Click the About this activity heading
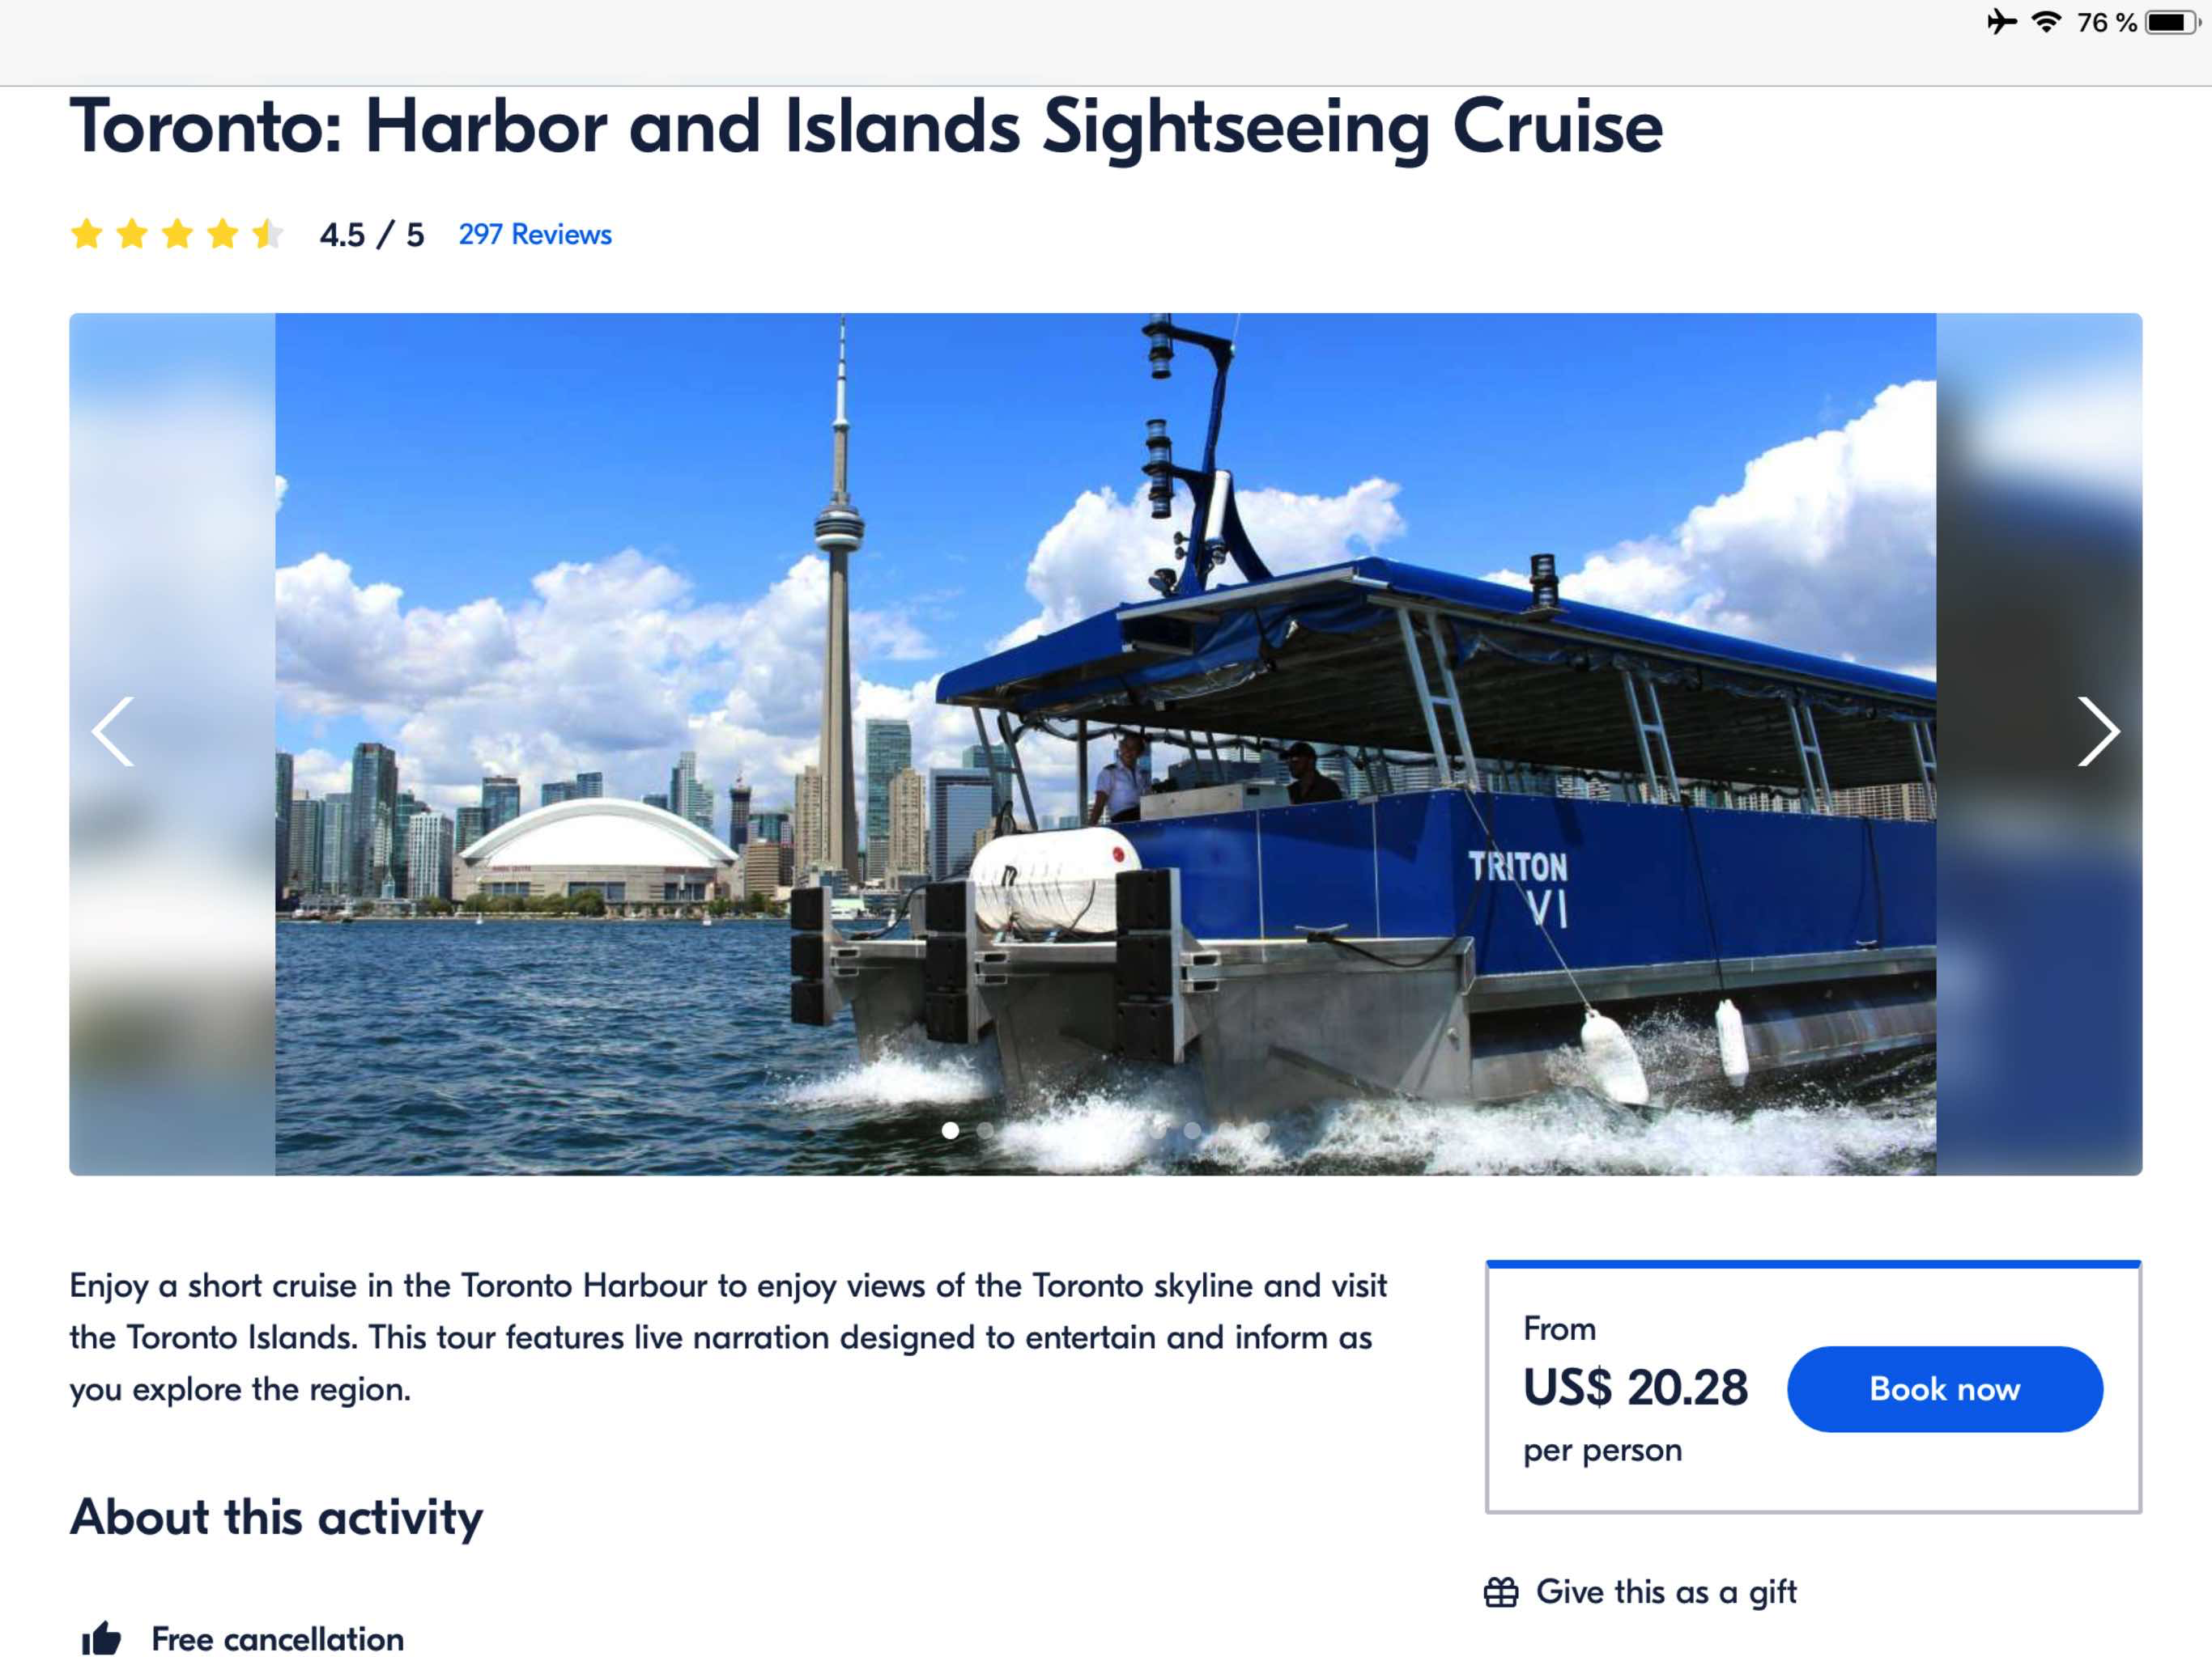 [276, 1517]
